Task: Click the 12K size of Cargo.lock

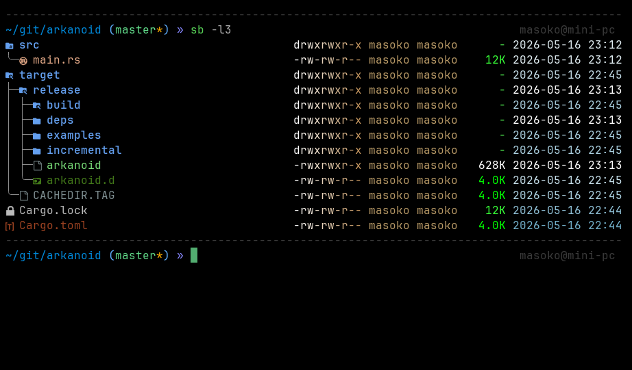Action: [x=496, y=211]
